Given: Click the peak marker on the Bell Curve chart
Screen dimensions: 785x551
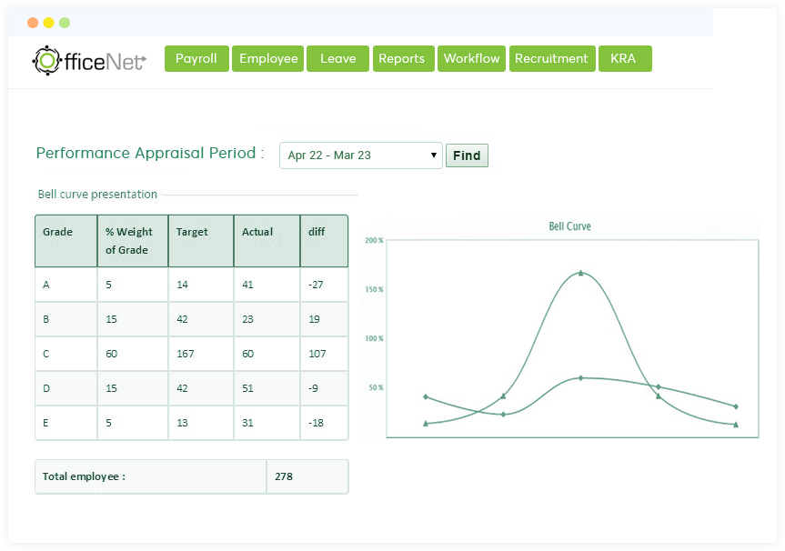Looking at the screenshot, I should pos(582,271).
